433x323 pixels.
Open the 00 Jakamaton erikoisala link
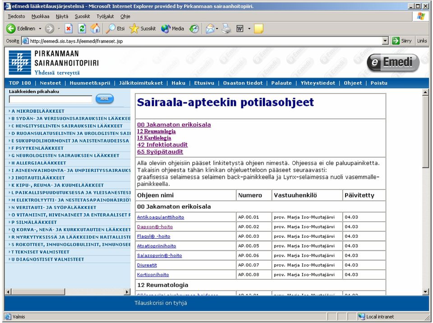[174, 125]
